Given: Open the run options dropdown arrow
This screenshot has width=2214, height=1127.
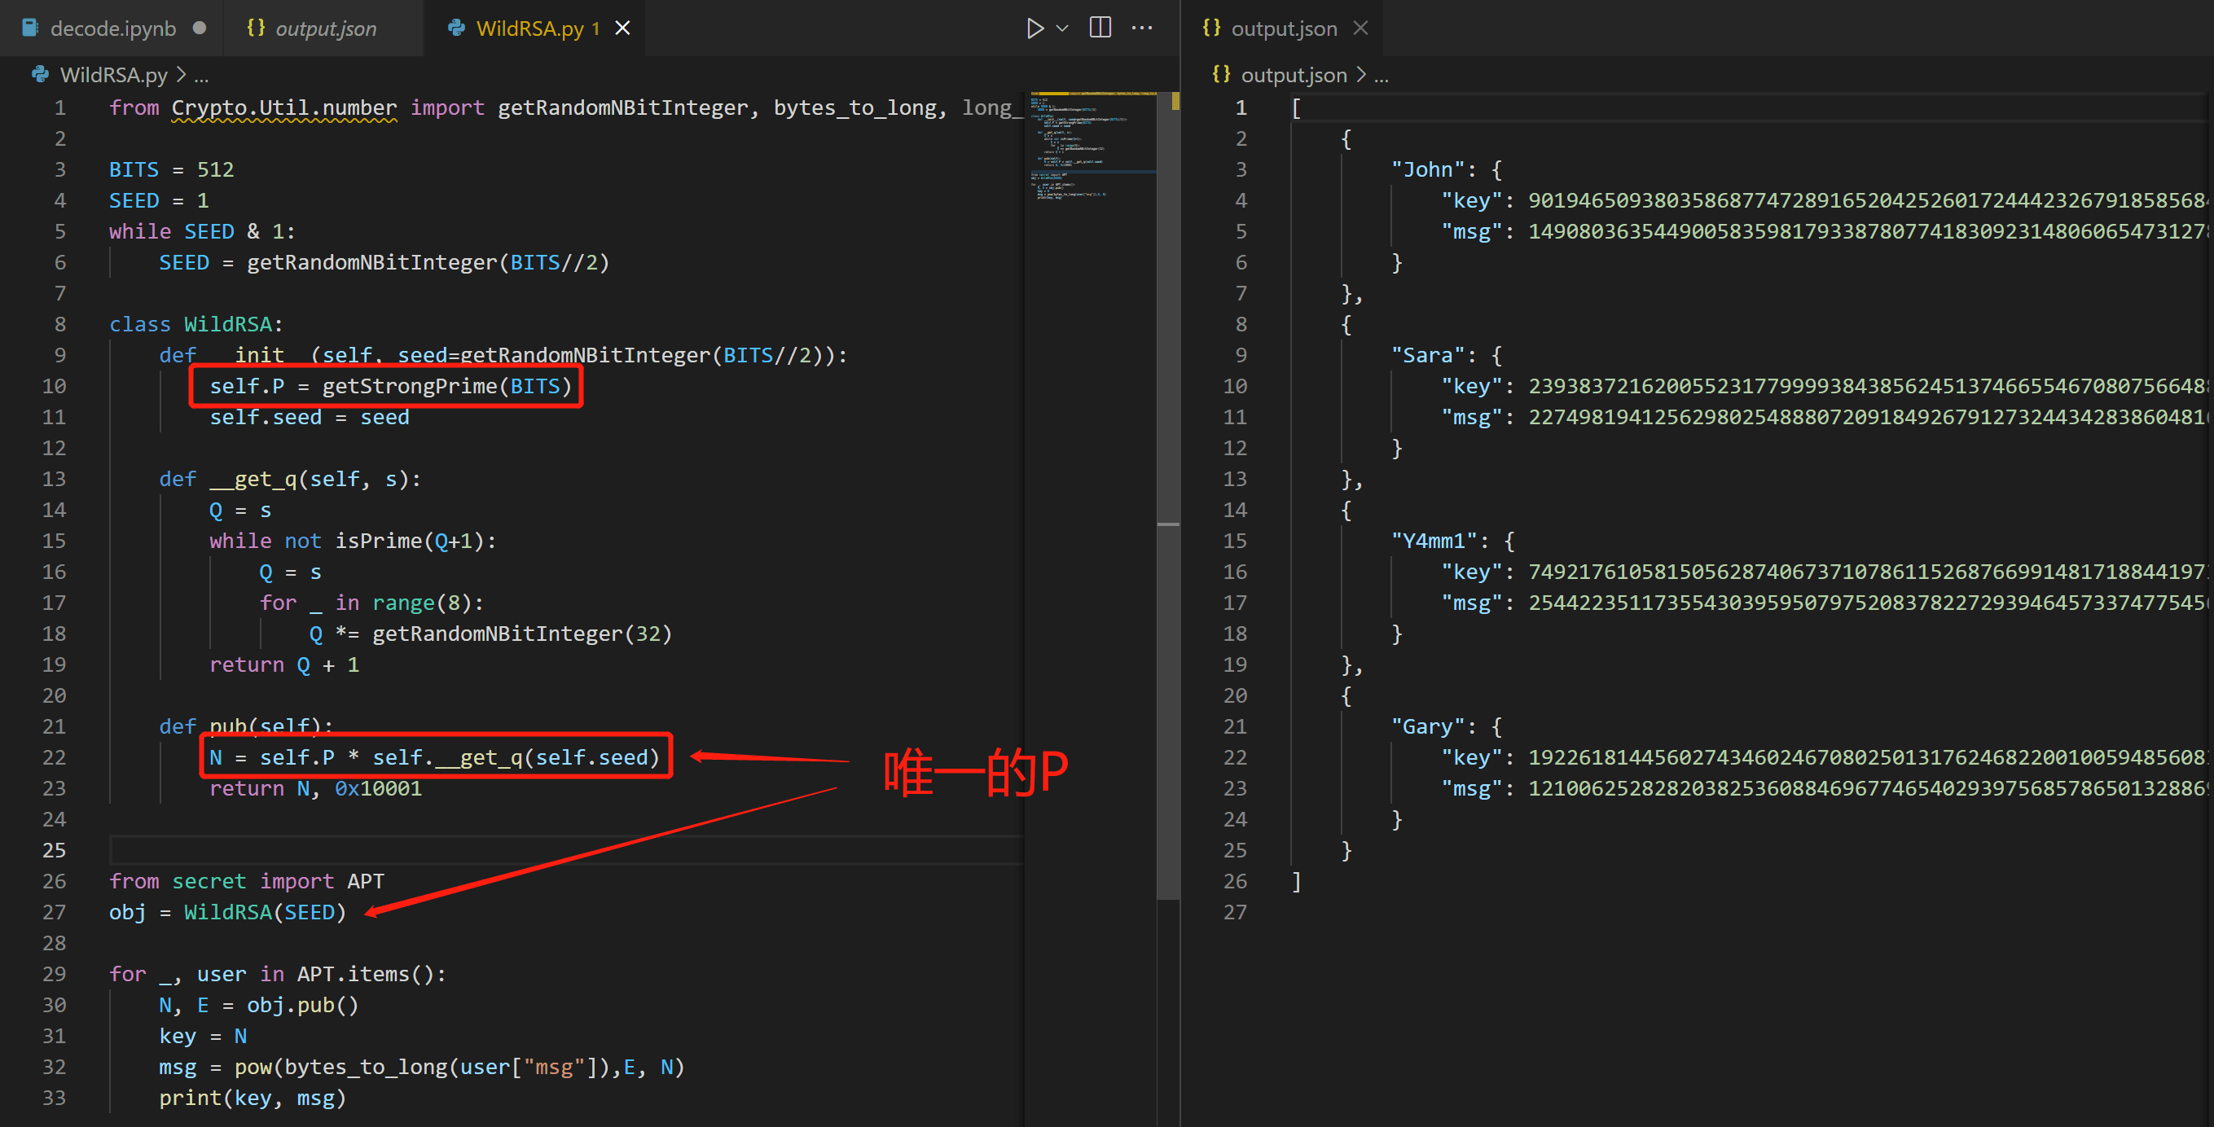Looking at the screenshot, I should (1062, 29).
